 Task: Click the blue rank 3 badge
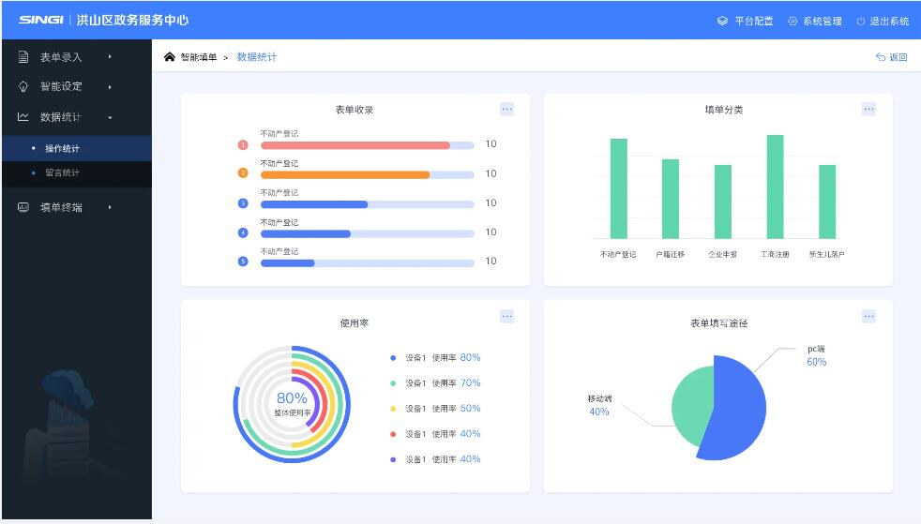[x=243, y=203]
